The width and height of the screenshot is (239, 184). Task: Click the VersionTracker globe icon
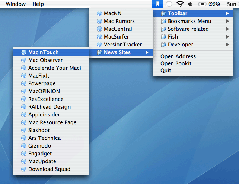(99, 45)
